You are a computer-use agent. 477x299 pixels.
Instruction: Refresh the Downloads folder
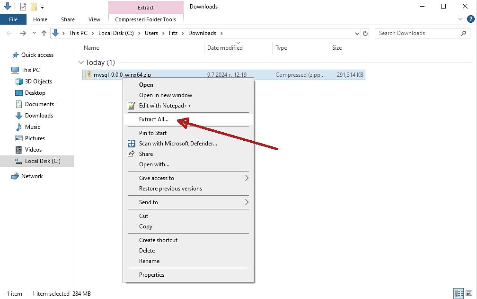pos(365,33)
